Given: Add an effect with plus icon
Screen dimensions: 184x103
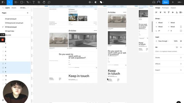Looking at the screenshot, I should (x=181, y=64).
